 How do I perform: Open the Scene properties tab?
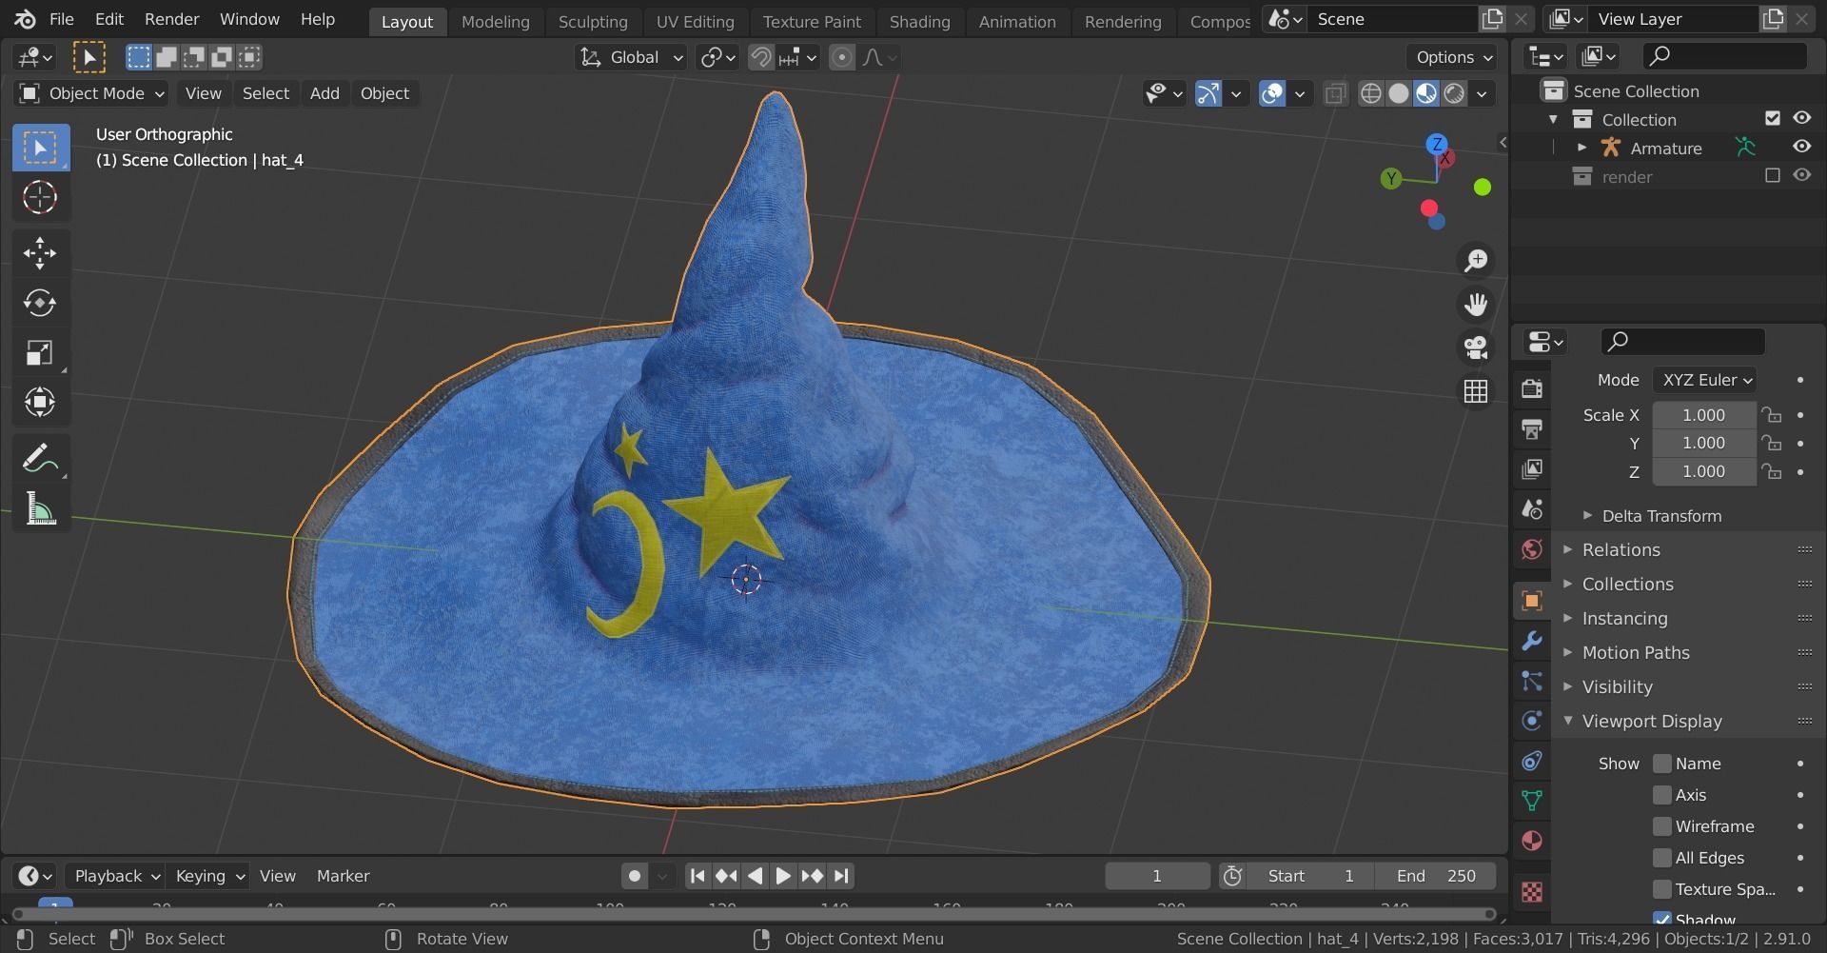click(1532, 508)
